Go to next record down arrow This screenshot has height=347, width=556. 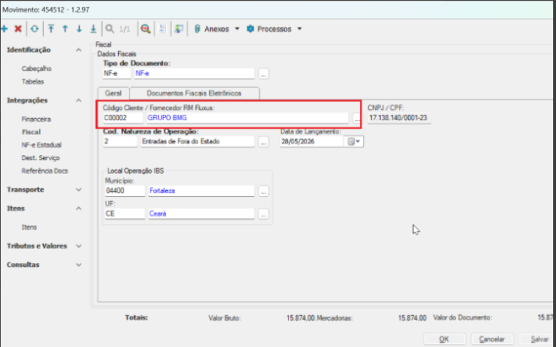coord(79,29)
